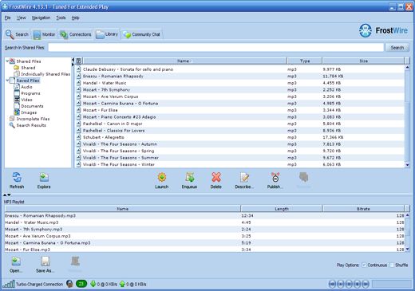Click the Search Results magnifier tree item
Viewport: 415px width, 291px height.
coord(28,125)
